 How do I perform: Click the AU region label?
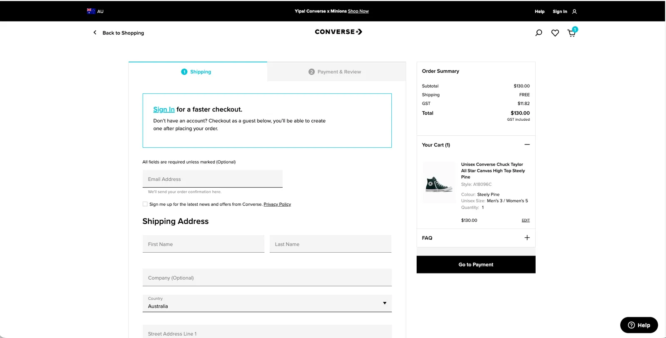[x=100, y=12]
